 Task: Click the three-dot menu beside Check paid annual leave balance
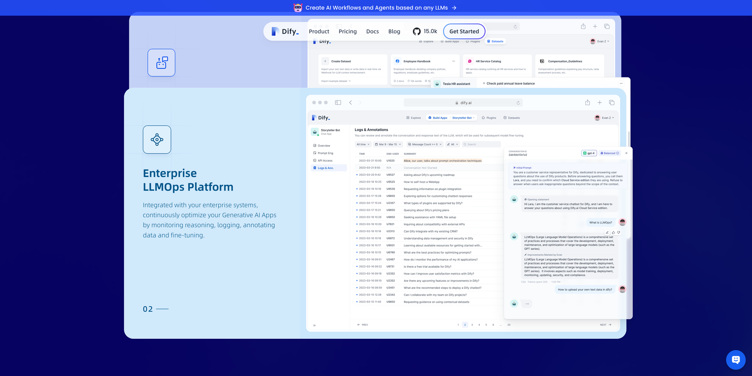pos(621,83)
